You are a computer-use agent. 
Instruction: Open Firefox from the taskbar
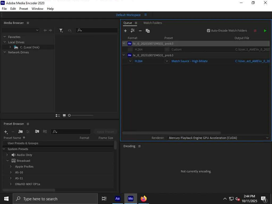pos(143,199)
